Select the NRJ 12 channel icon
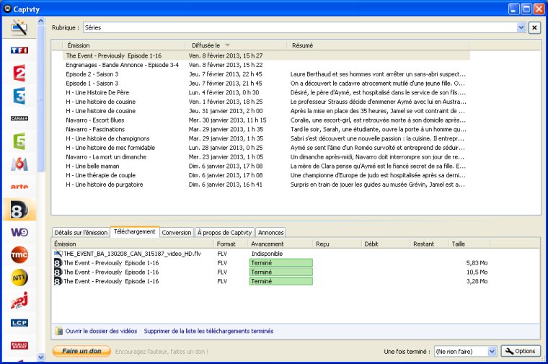This screenshot has width=548, height=364. 19,301
